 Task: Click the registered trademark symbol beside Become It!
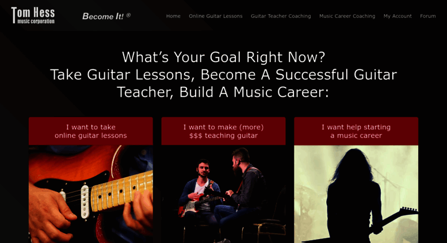click(x=128, y=15)
